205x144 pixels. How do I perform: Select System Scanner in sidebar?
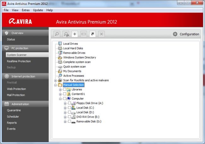[27, 55]
